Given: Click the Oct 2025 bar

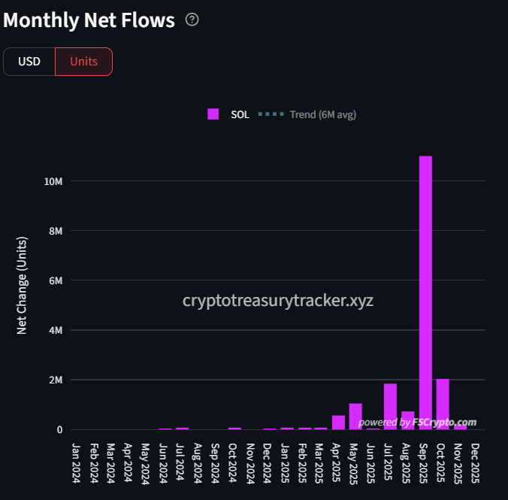Looking at the screenshot, I should pyautogui.click(x=443, y=404).
